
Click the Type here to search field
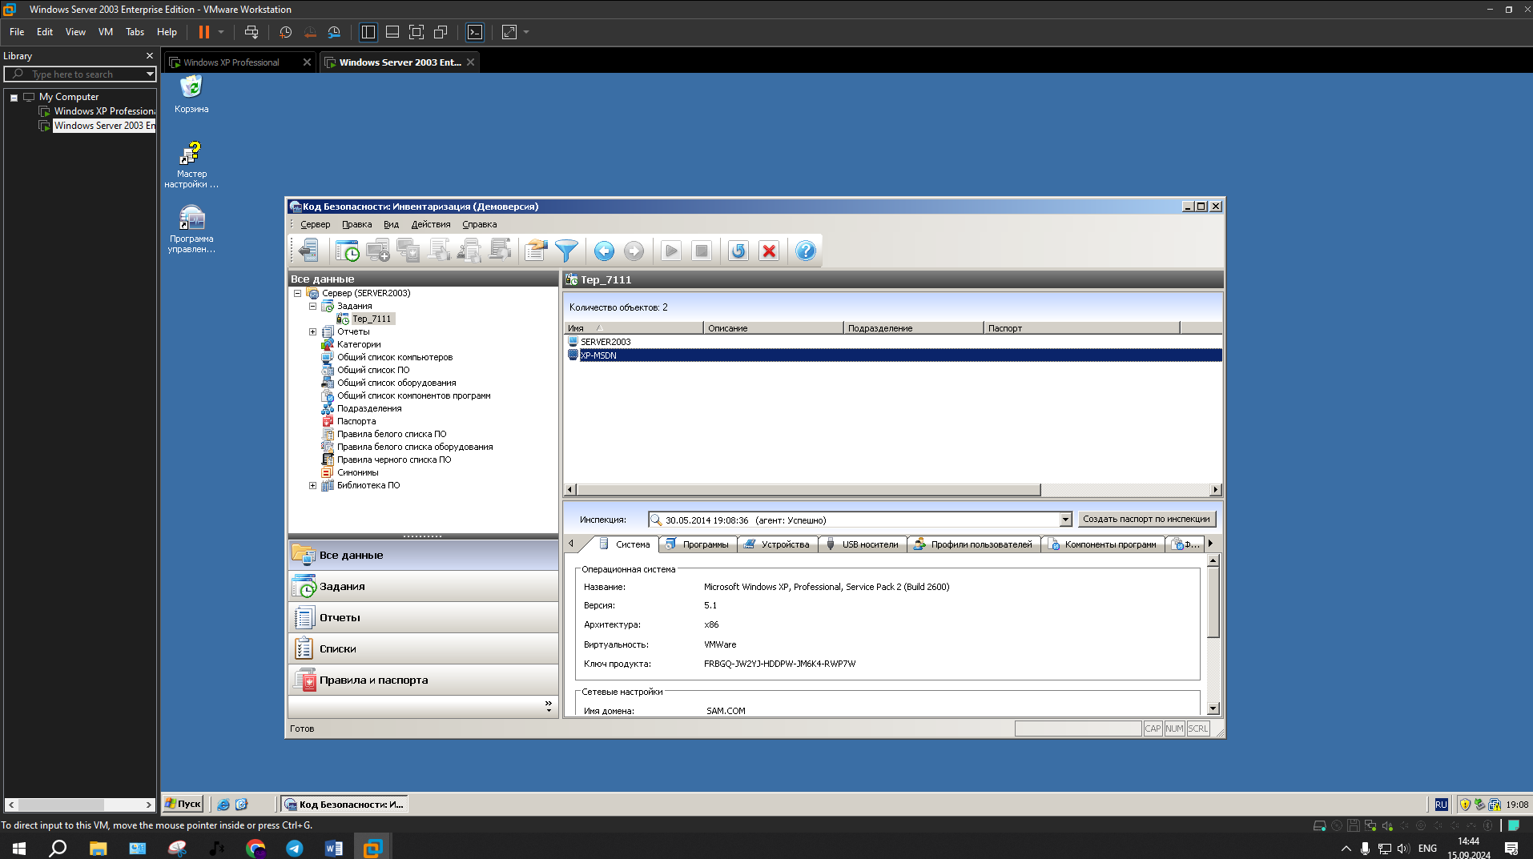pyautogui.click(x=80, y=74)
